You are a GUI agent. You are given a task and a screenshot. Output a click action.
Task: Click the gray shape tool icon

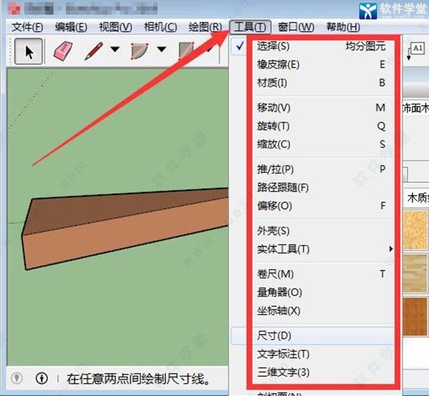[x=186, y=51]
